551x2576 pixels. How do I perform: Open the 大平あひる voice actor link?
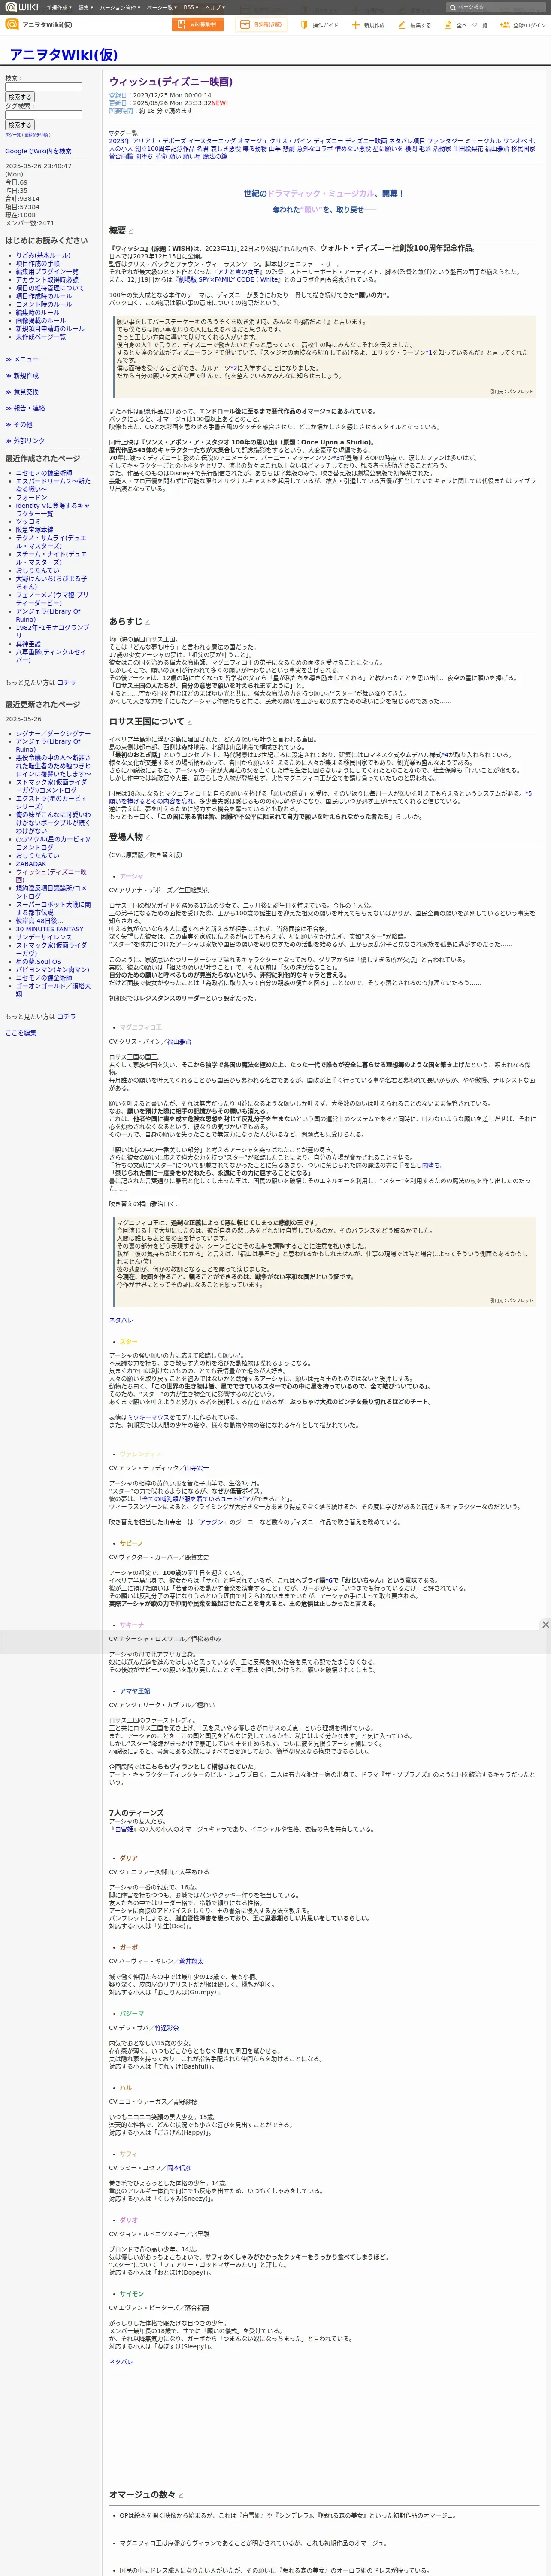pyautogui.click(x=194, y=1871)
